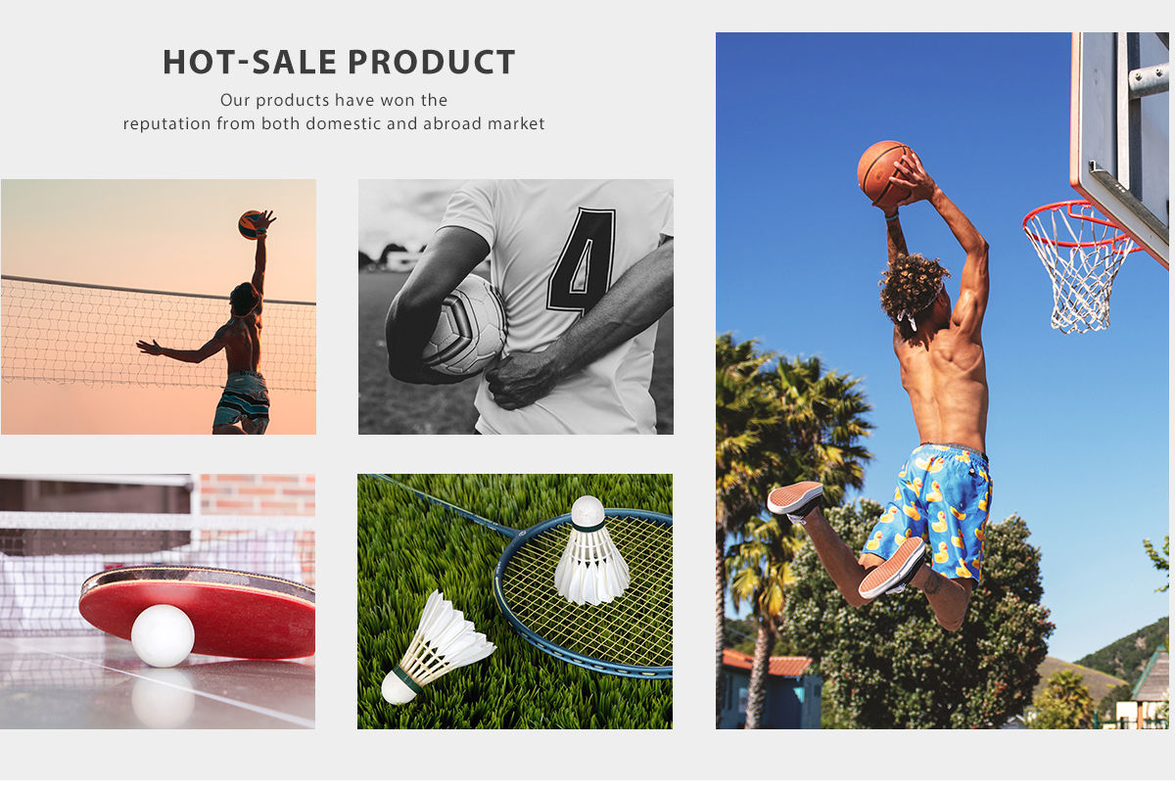1175x791 pixels.
Task: Click the volleyball above the net
Action: tap(251, 224)
